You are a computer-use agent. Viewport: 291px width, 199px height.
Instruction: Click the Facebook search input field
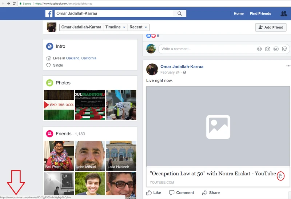coord(113,13)
